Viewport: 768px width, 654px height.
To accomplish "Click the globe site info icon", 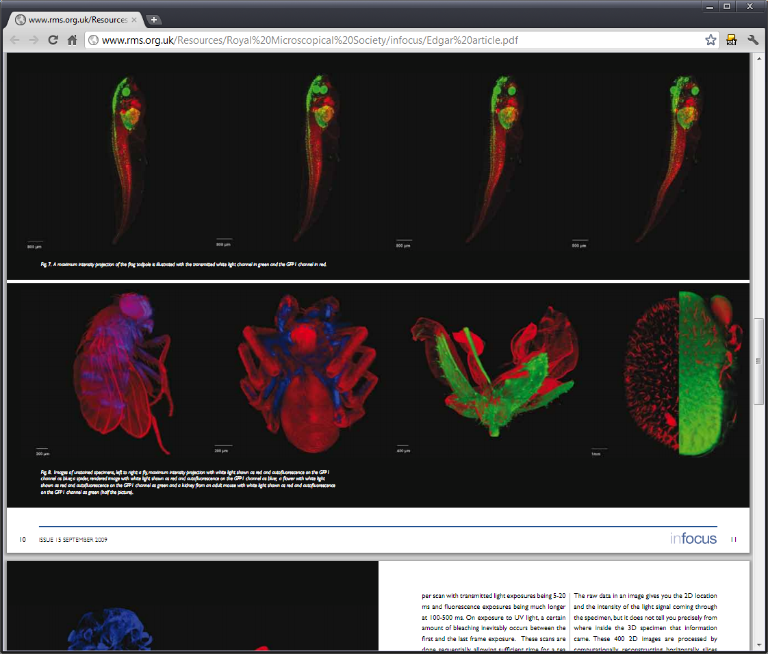I will (x=94, y=40).
